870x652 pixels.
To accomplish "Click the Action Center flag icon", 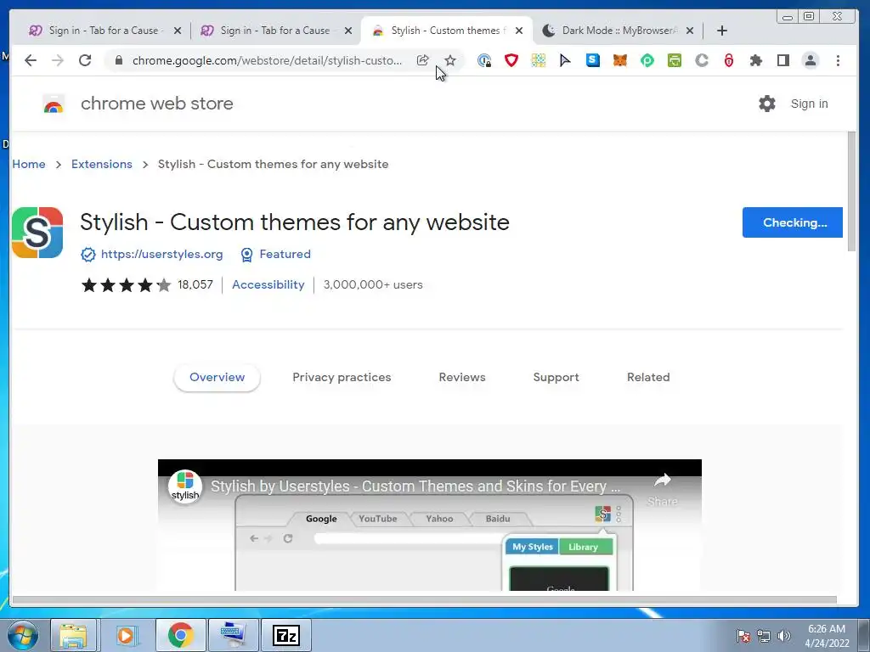I will [743, 636].
